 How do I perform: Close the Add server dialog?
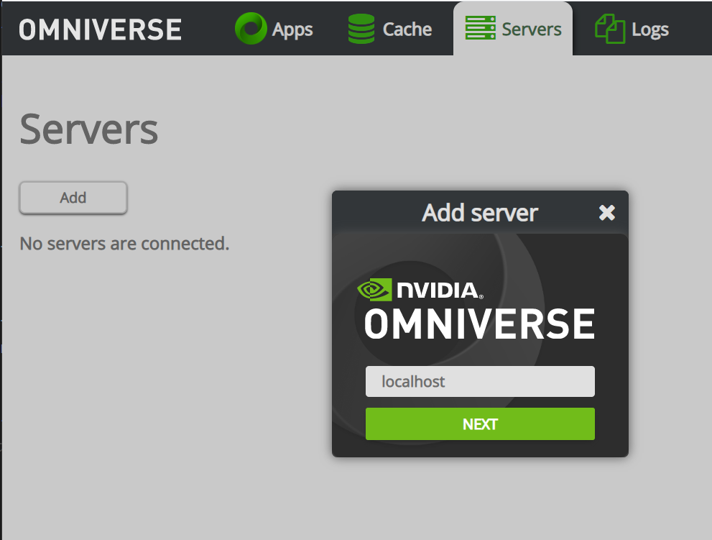click(606, 212)
